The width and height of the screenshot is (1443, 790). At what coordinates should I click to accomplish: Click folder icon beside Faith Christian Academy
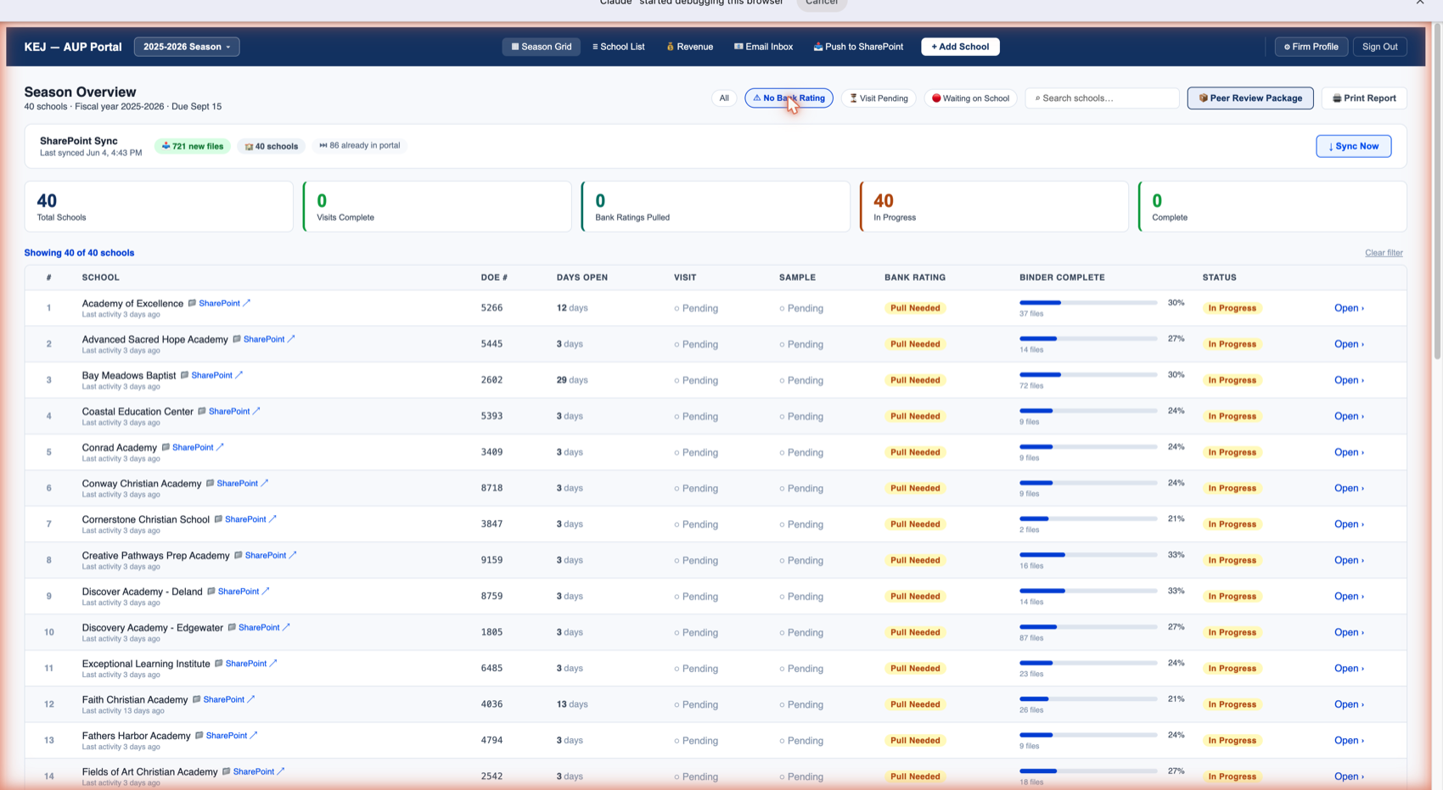[x=196, y=700]
